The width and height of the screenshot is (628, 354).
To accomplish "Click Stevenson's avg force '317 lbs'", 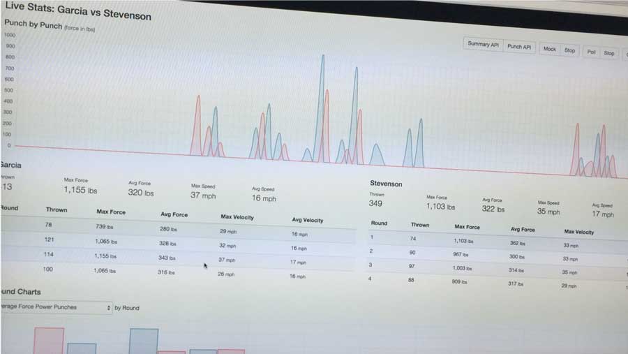I will (x=516, y=284).
